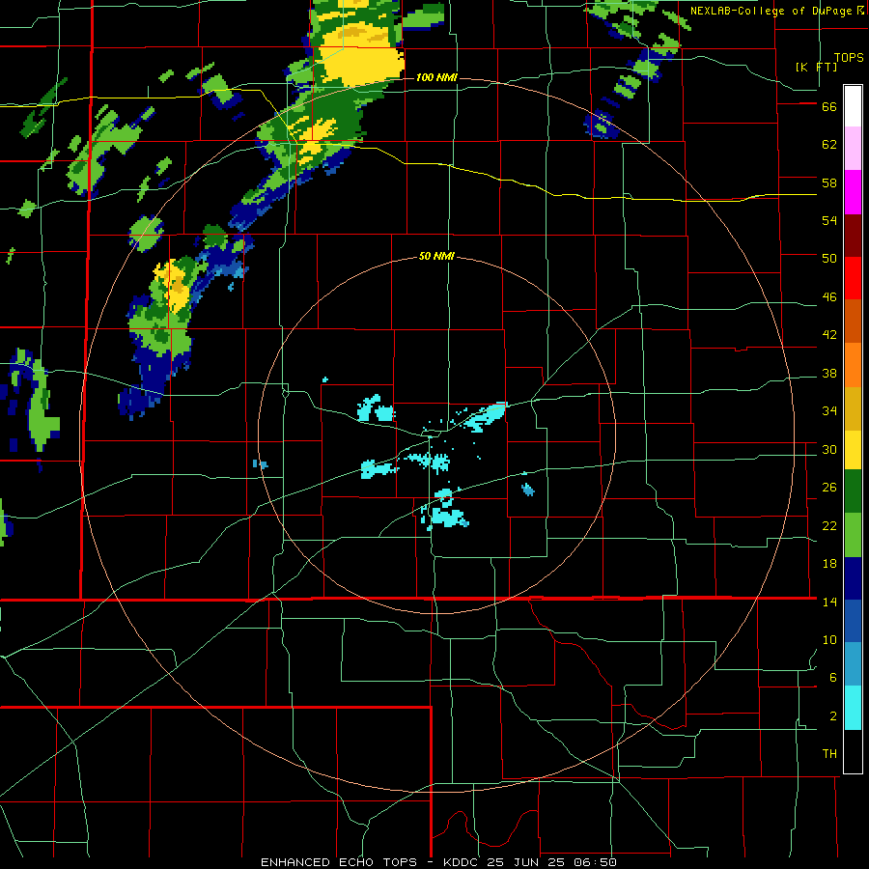
Task: Click legend value "38"
Action: click(x=829, y=373)
